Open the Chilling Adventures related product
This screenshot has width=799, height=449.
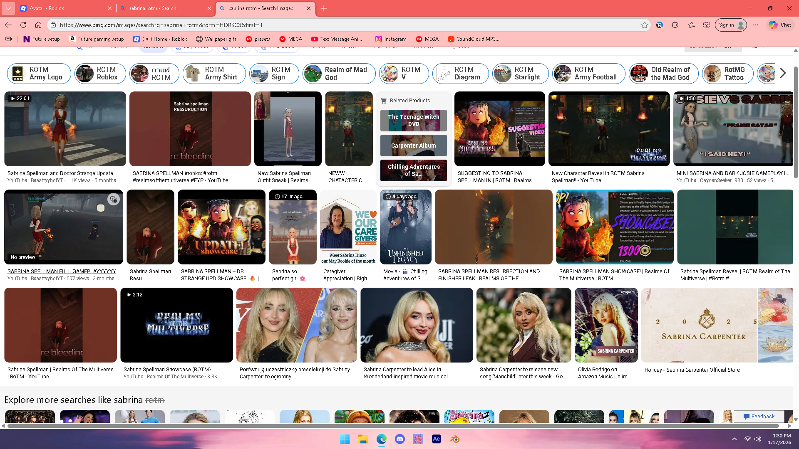click(413, 170)
